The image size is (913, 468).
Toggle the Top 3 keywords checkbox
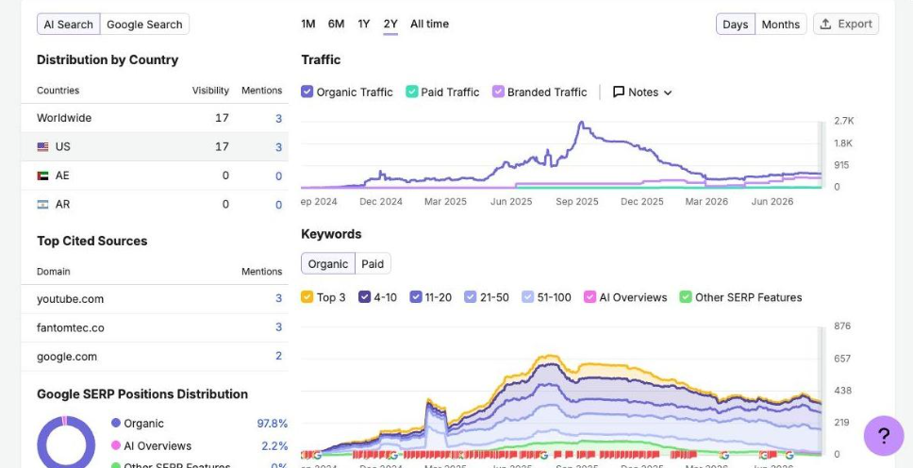click(307, 297)
